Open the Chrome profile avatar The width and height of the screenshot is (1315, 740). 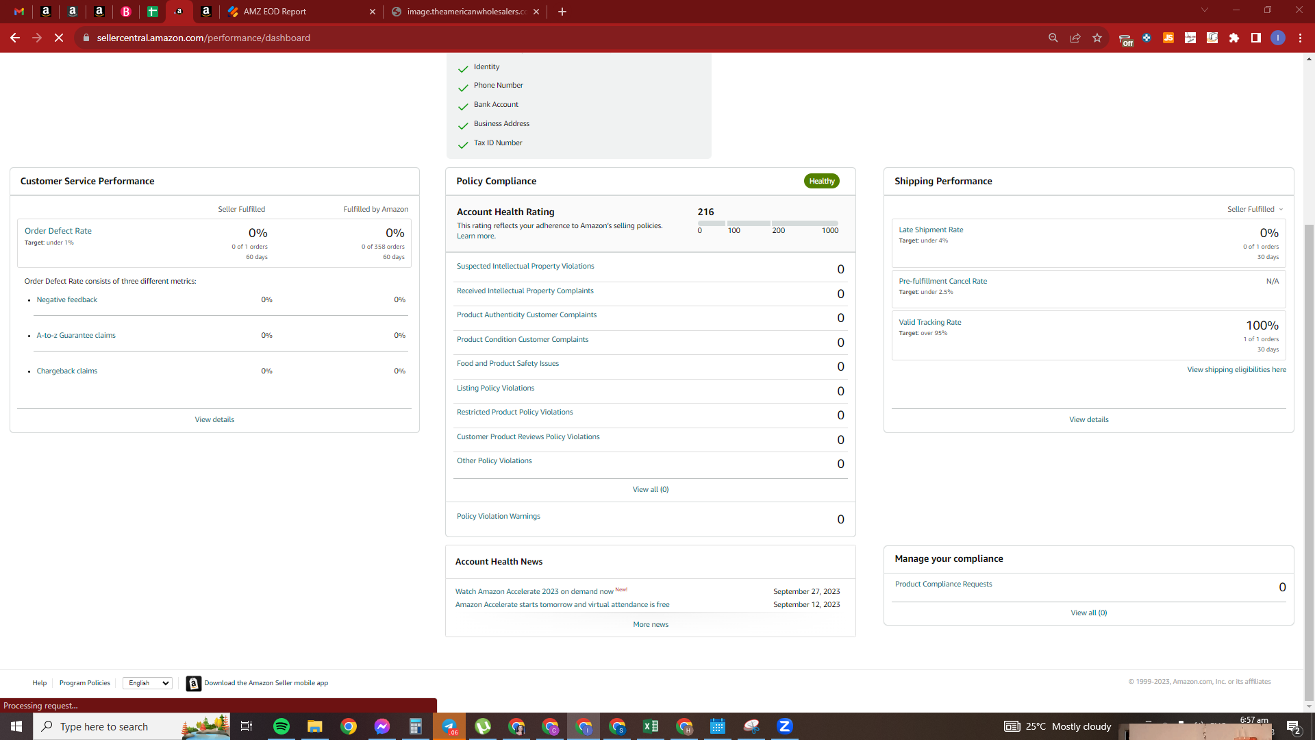1278,38
